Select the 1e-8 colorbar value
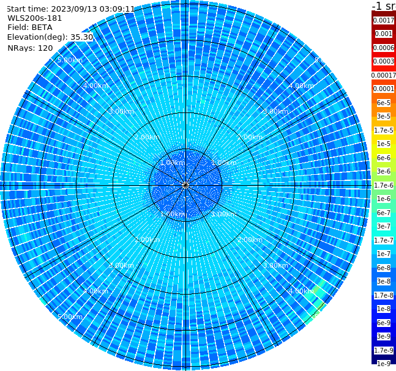Screen dimensions: 396x371 click(384, 309)
